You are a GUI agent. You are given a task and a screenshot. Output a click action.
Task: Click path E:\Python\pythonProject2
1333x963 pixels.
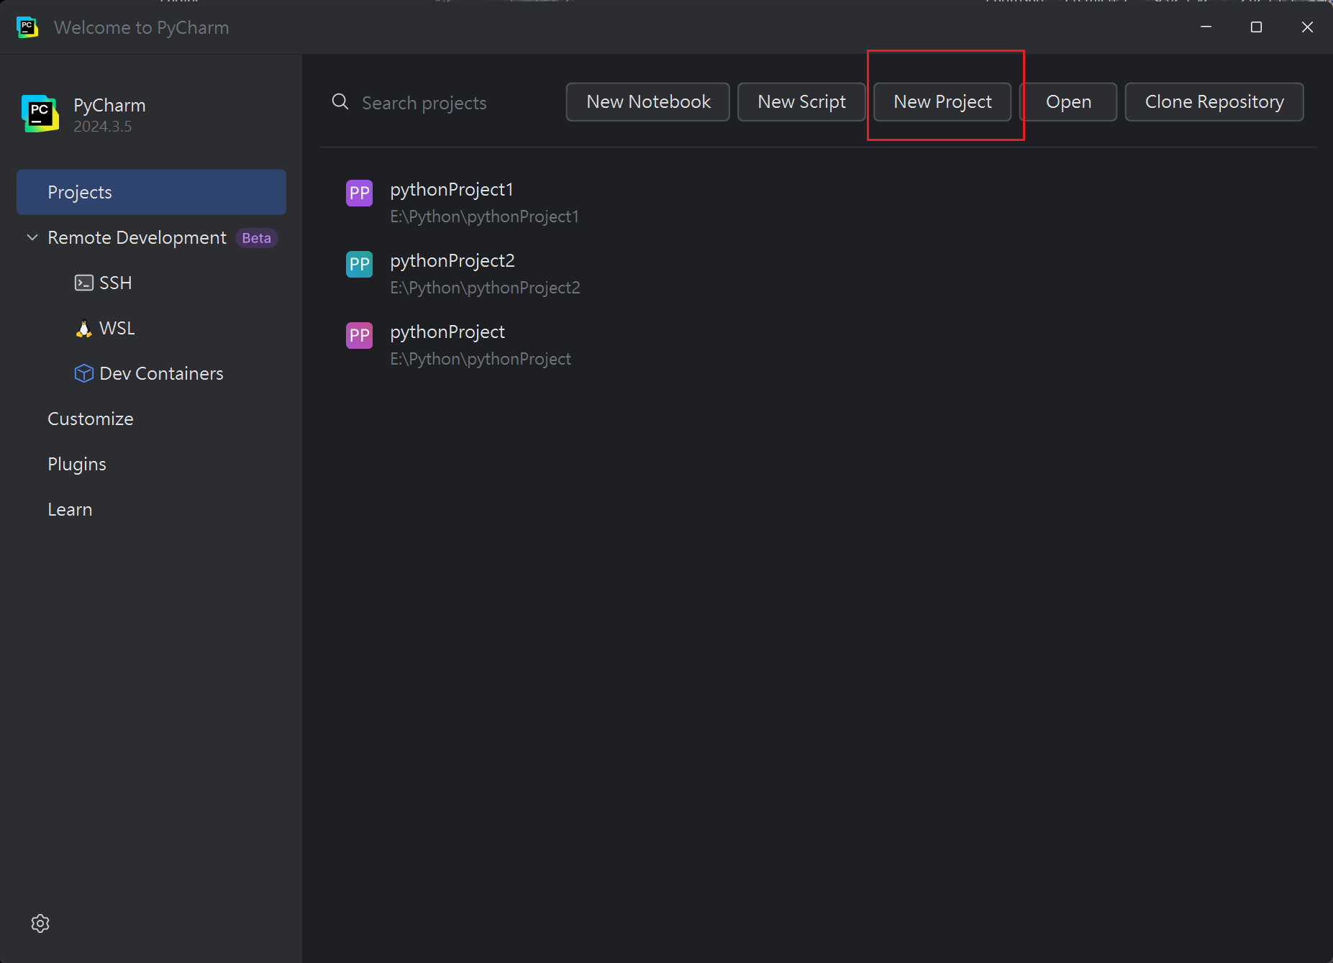(485, 288)
